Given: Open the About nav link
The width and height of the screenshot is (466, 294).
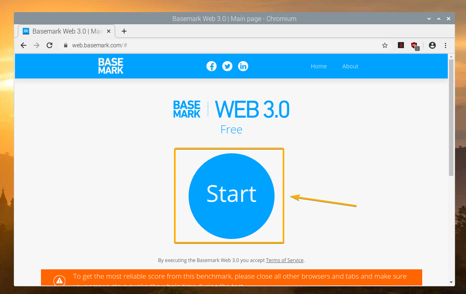Looking at the screenshot, I should 350,66.
